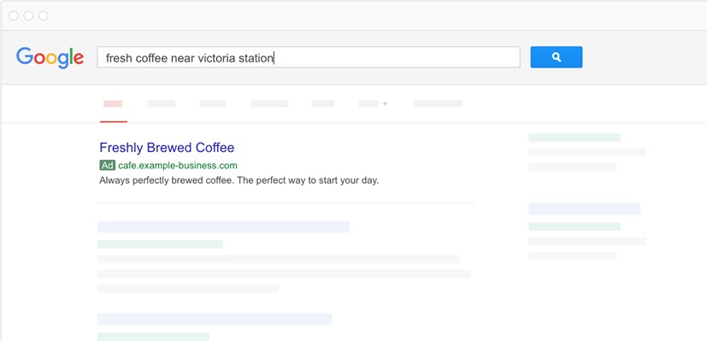Select the ad description about perfectly brewed coffee
Screen dimensions: 707x341
click(x=239, y=181)
